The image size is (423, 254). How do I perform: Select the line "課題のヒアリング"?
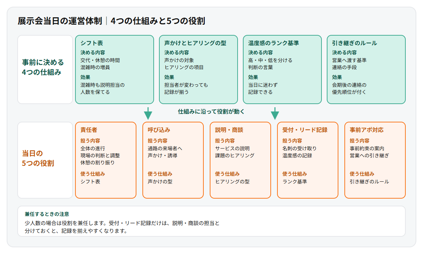(x=235, y=156)
